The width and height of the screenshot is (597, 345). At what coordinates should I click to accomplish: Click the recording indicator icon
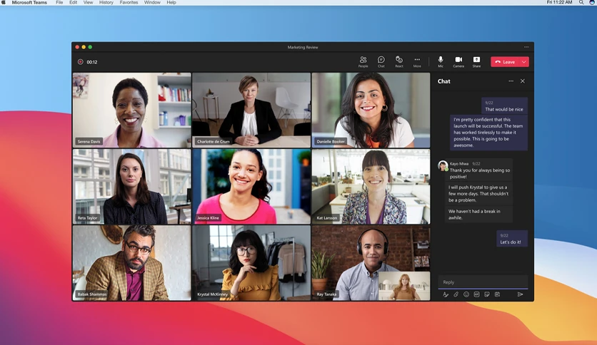pyautogui.click(x=80, y=62)
